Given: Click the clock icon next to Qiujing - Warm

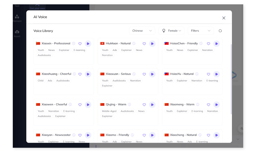Looking at the screenshot, I should click(x=129, y=104).
